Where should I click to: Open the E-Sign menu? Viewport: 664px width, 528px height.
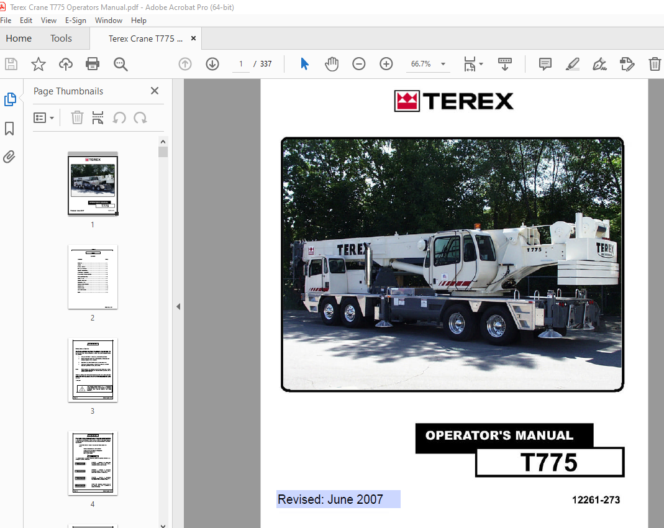pos(75,20)
